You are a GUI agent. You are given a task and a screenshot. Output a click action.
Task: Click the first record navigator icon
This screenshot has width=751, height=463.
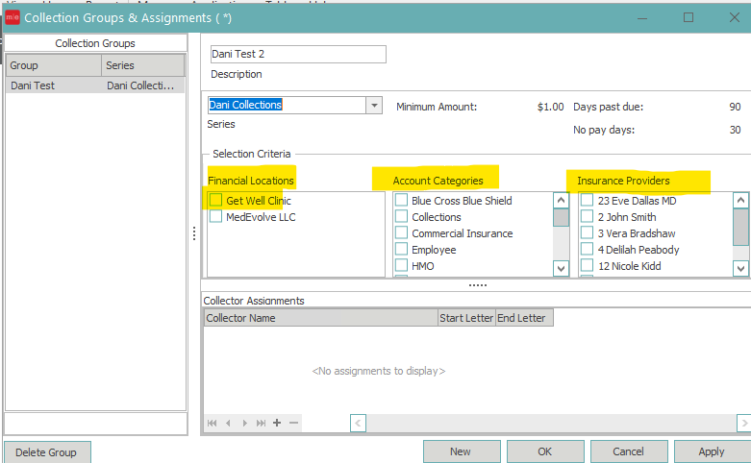coord(213,423)
